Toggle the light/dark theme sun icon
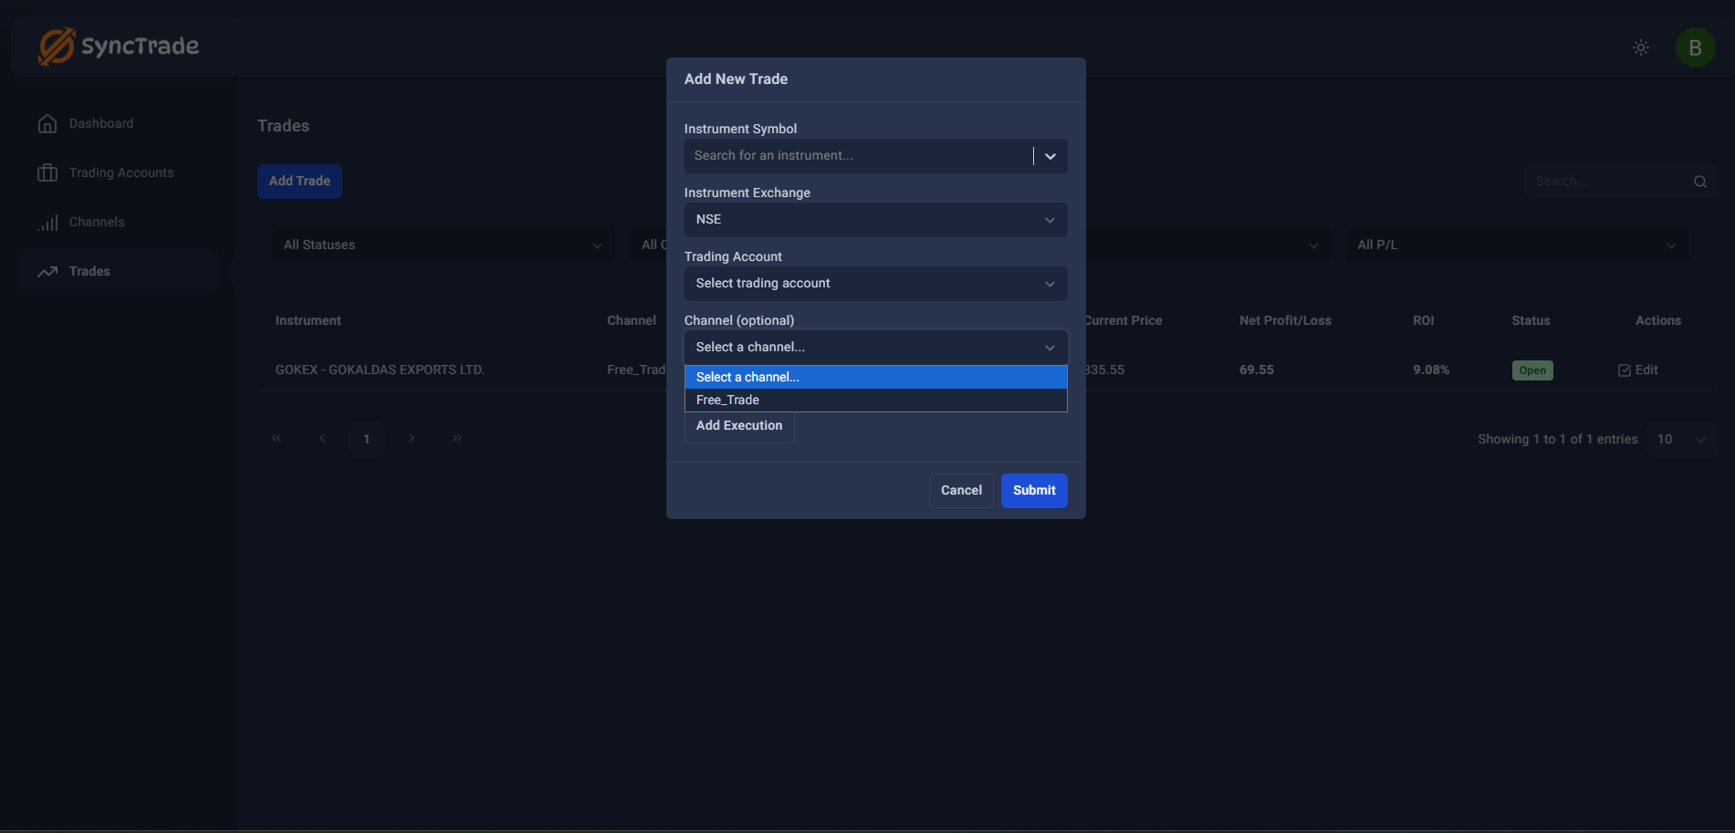Viewport: 1735px width, 833px height. point(1640,47)
